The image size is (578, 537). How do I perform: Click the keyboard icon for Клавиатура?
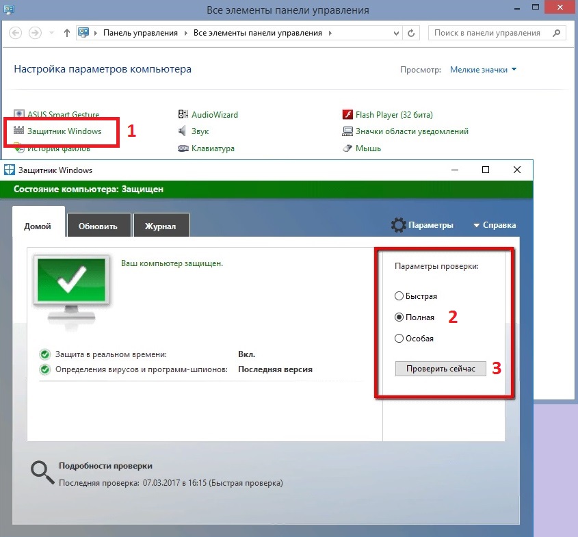point(183,148)
